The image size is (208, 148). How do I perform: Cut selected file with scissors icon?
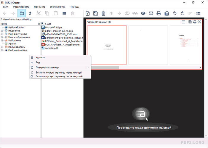click(39, 13)
